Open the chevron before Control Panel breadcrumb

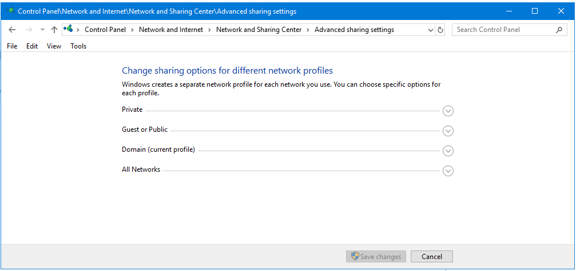point(78,30)
